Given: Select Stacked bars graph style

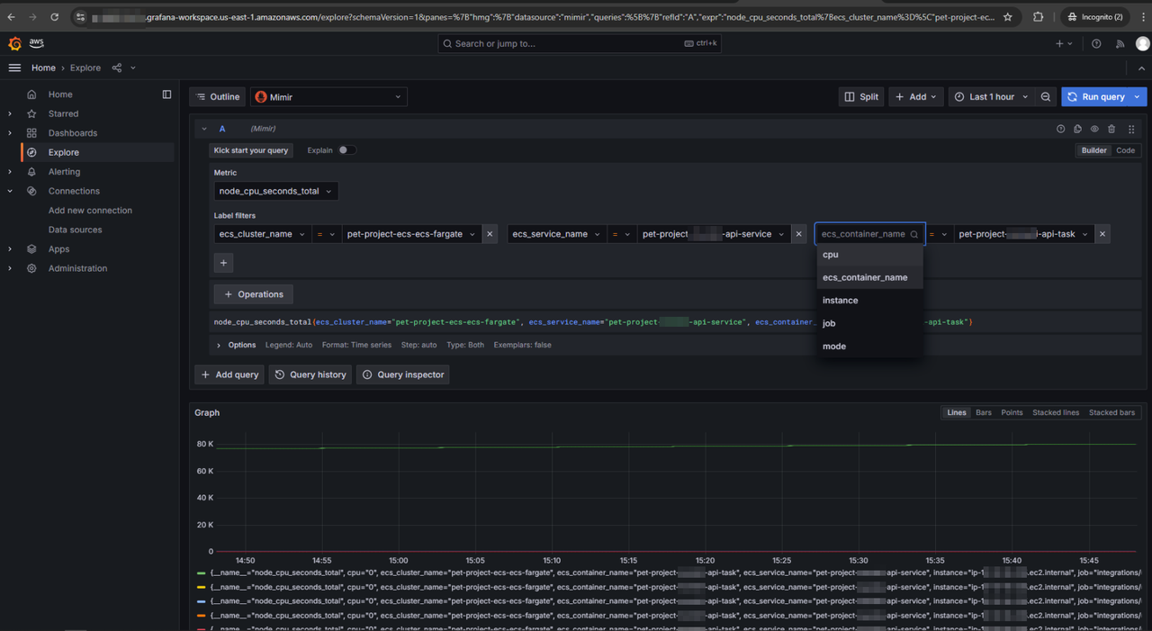Looking at the screenshot, I should (x=1111, y=412).
